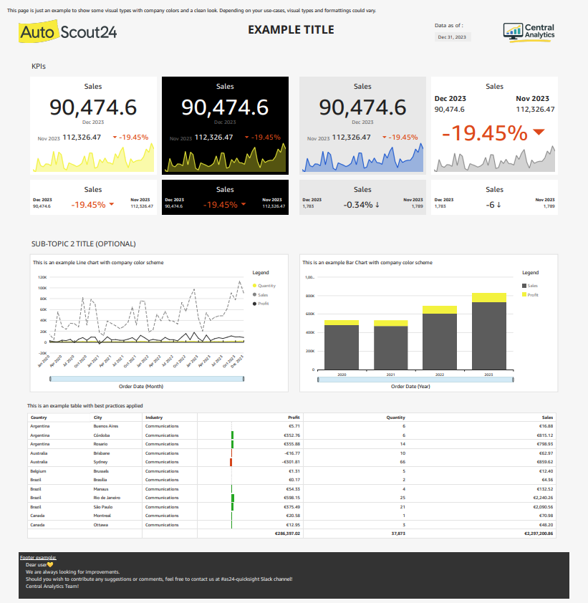This screenshot has width=588, height=603.
Task: Click the triangle indicator on the dark second-row KPI
Action: pos(243,205)
